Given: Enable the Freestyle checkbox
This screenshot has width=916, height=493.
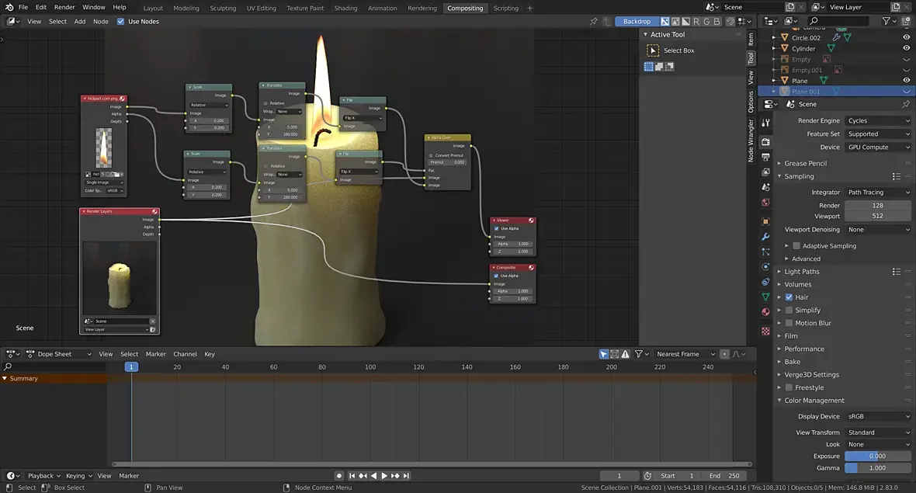Looking at the screenshot, I should point(789,388).
